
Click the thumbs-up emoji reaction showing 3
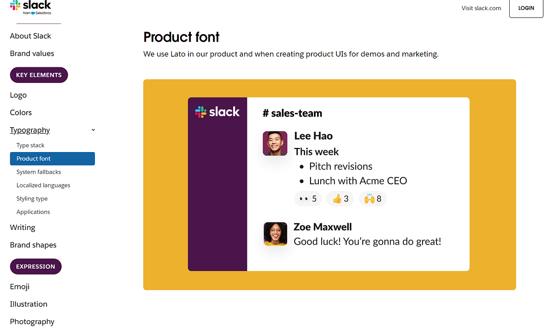pos(340,199)
